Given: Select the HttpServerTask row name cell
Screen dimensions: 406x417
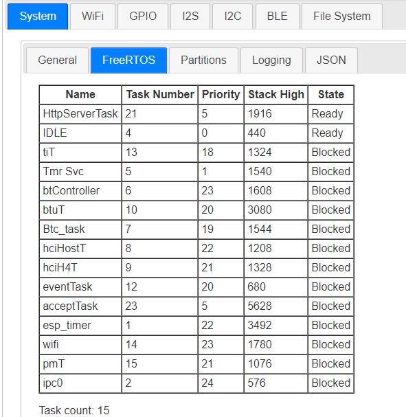Looking at the screenshot, I should tap(80, 114).
